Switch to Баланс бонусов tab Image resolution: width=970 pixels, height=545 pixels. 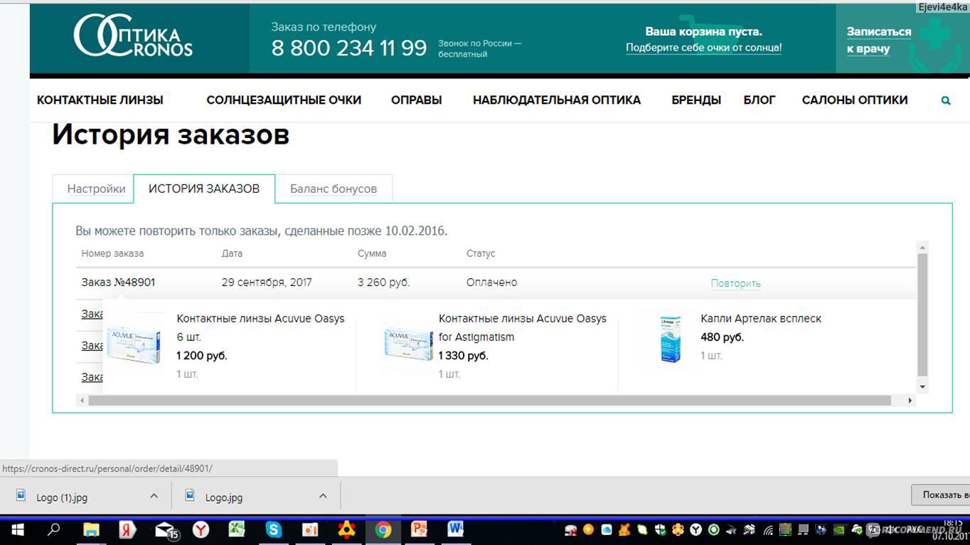[334, 189]
